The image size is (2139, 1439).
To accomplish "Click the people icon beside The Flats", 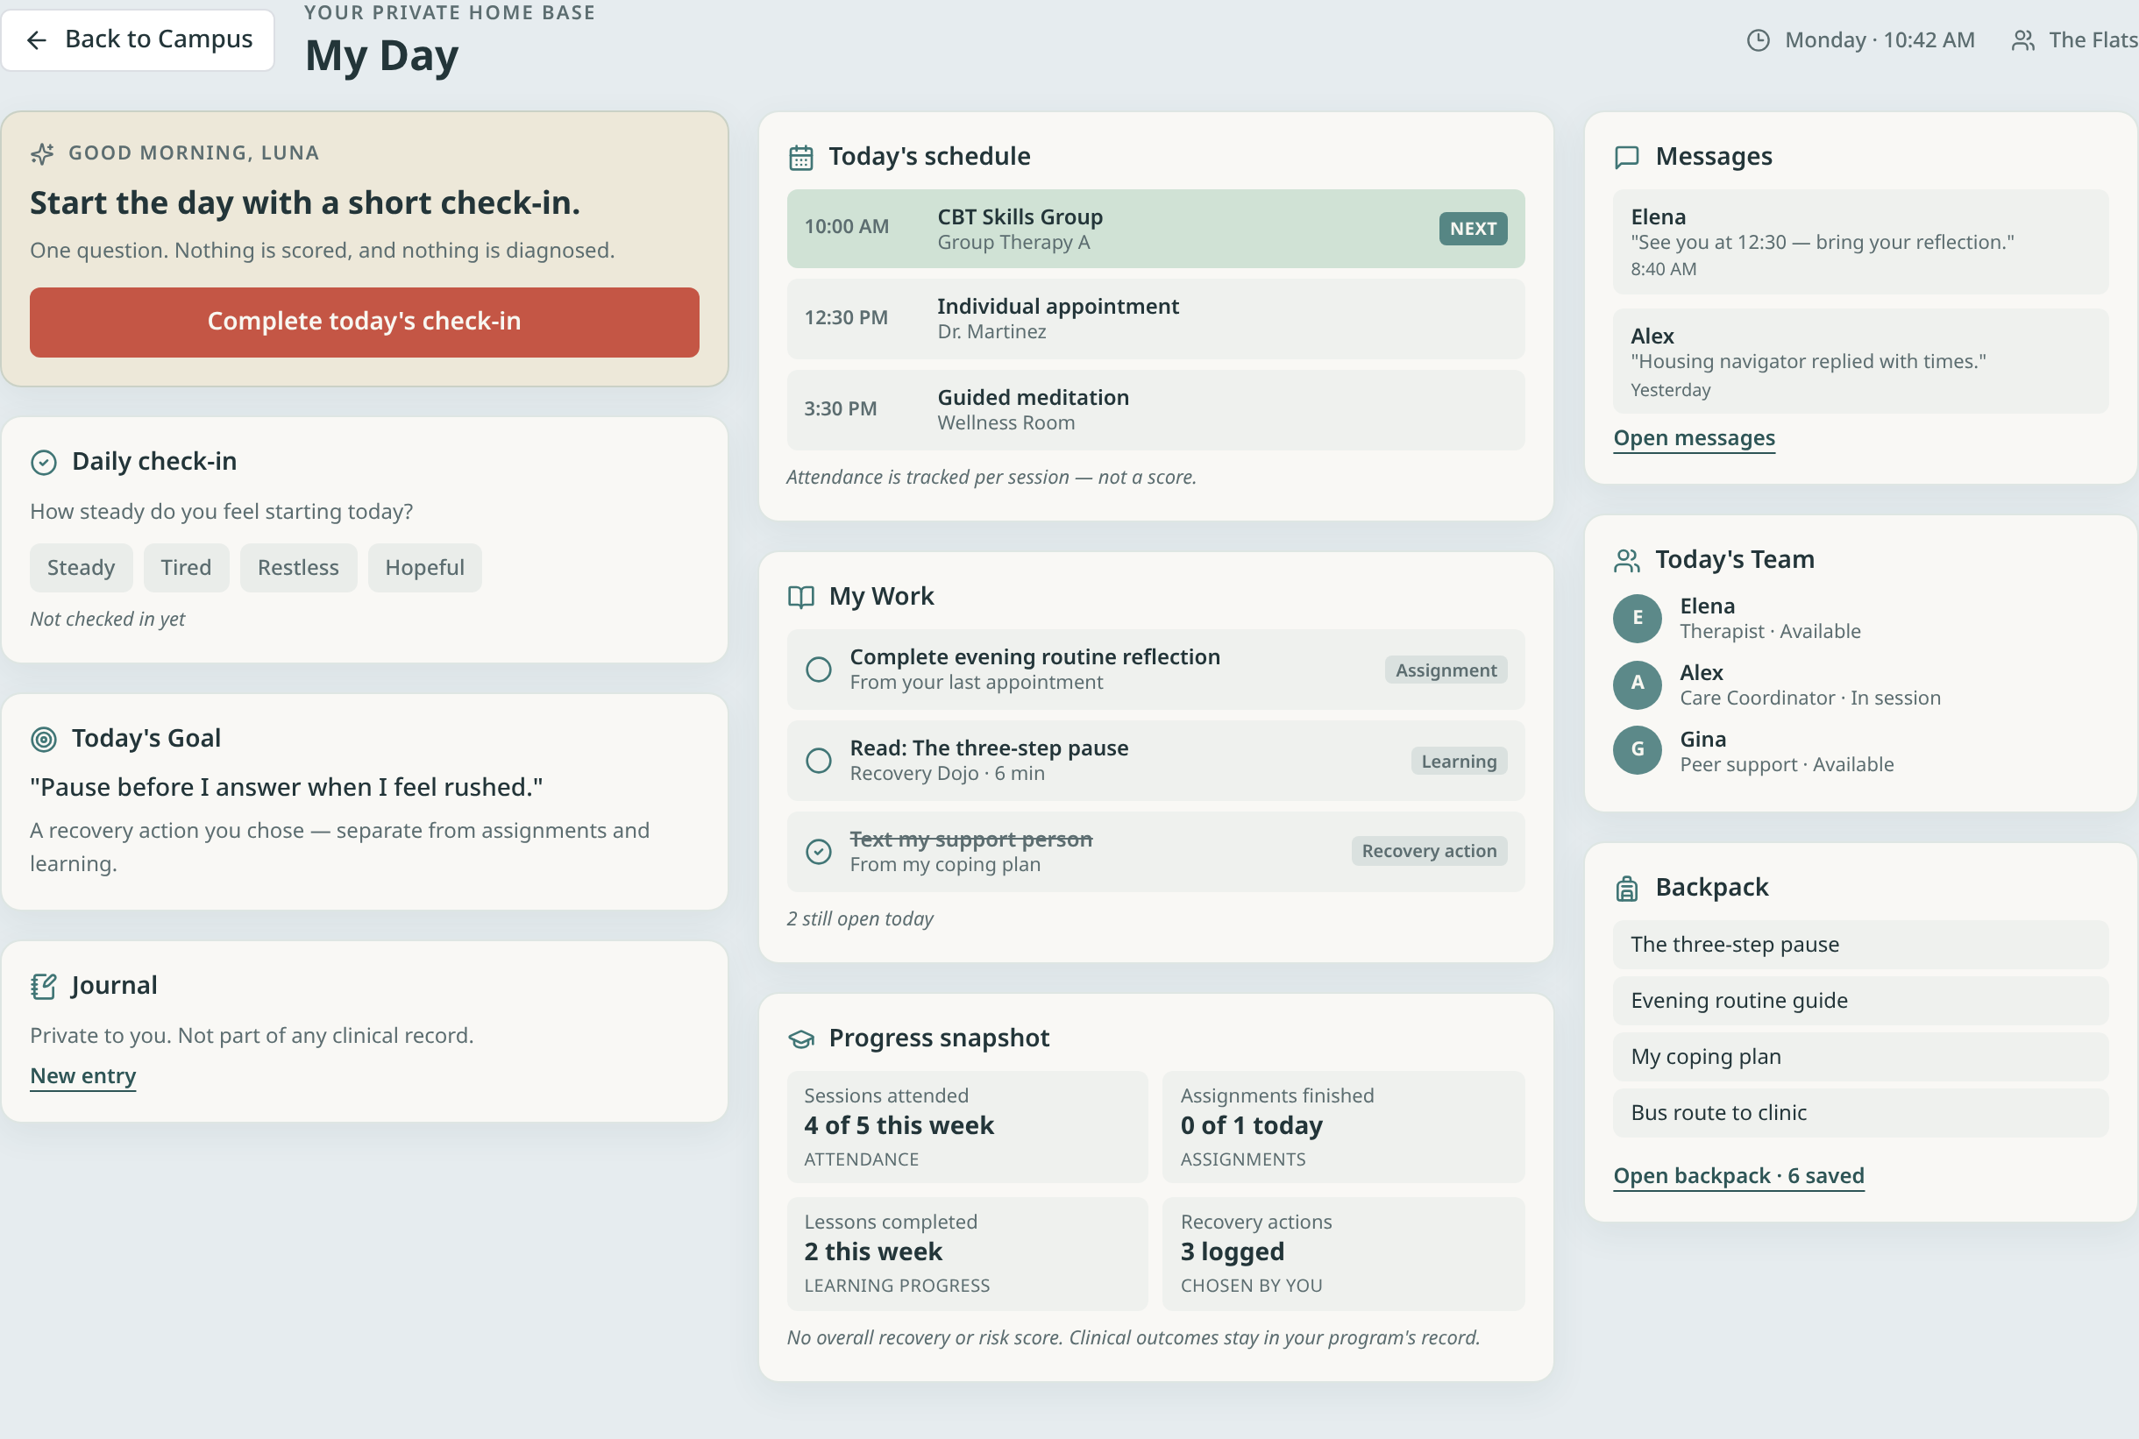I will coord(2022,40).
